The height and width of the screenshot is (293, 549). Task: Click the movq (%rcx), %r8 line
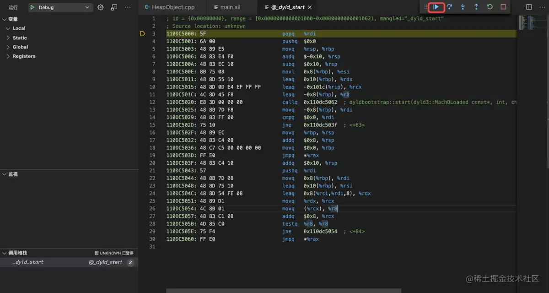click(x=310, y=209)
